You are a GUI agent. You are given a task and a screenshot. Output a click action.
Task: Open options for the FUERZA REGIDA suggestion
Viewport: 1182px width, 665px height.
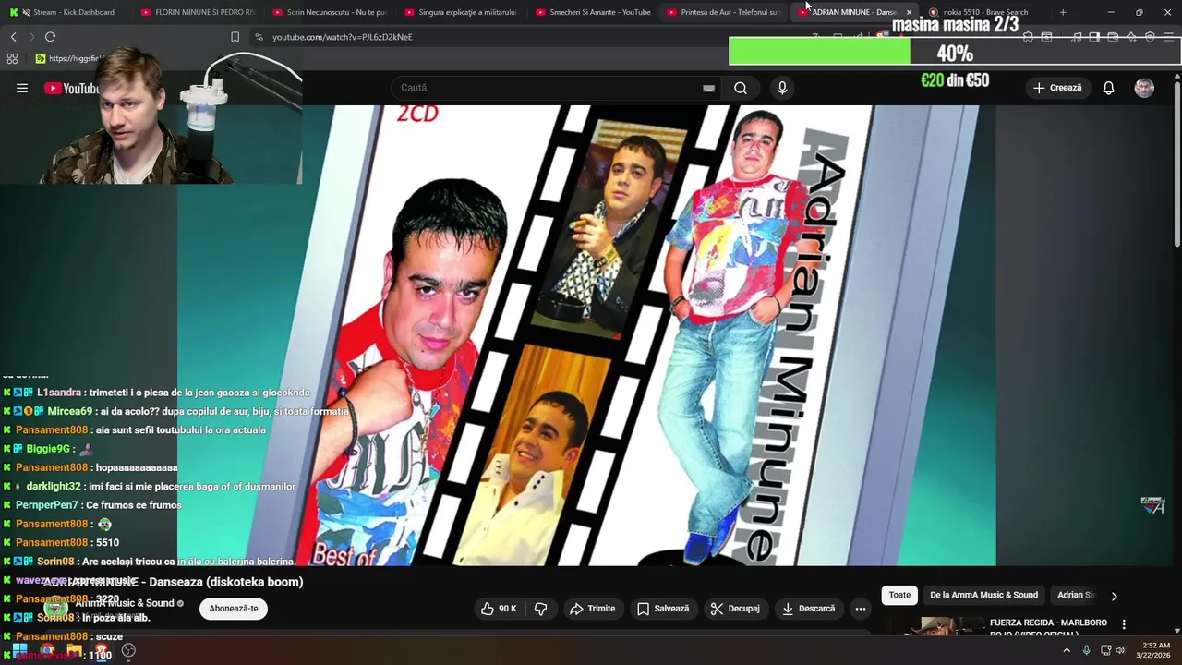click(1124, 624)
